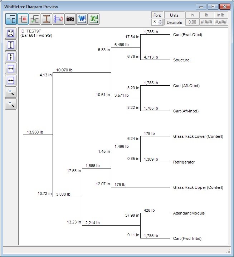Open the cantilever beam reaction icon

pyautogui.click(x=58, y=19)
